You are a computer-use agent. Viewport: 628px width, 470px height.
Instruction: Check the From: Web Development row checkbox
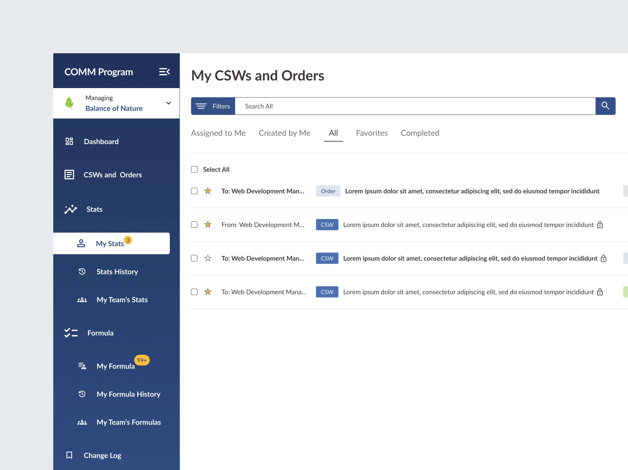194,225
